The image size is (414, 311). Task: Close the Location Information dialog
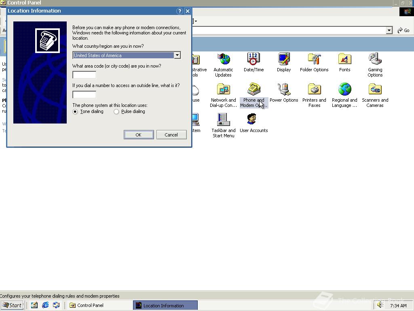pos(188,11)
